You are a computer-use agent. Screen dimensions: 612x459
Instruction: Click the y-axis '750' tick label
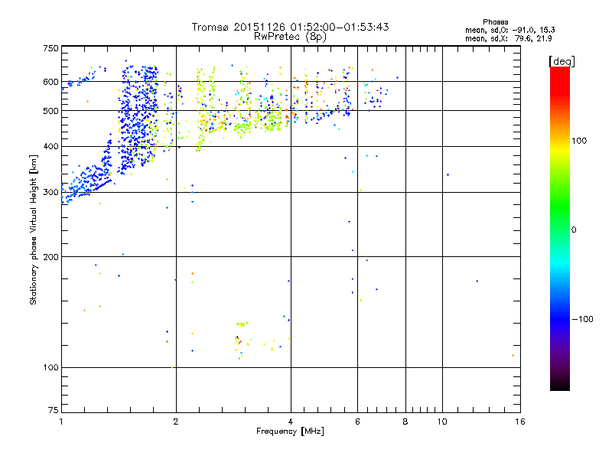click(x=50, y=48)
